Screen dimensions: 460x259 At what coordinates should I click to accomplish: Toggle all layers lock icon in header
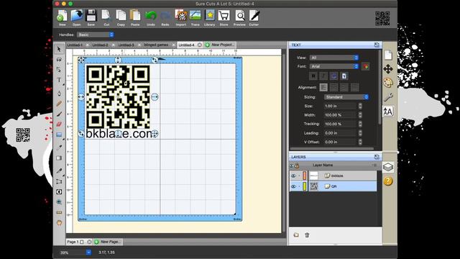(x=297, y=166)
